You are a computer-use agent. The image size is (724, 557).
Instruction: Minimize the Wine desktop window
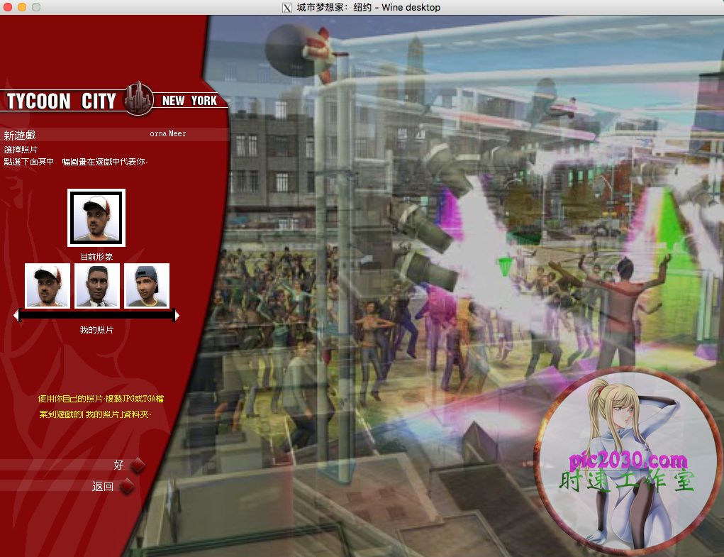point(22,7)
